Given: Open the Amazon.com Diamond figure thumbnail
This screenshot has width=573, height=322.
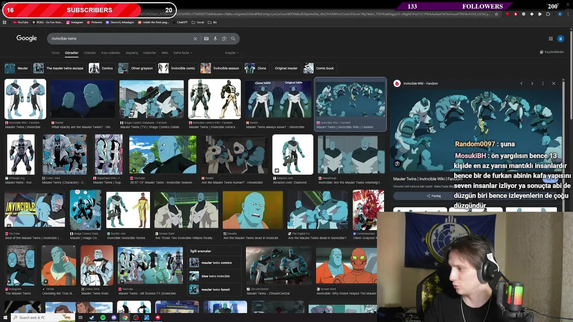Looking at the screenshot, I should [293, 154].
